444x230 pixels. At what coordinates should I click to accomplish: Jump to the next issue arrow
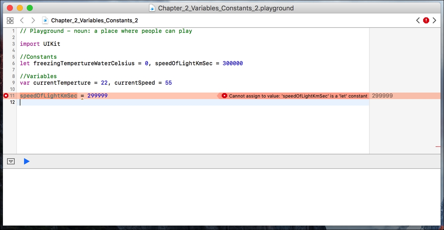pos(434,21)
